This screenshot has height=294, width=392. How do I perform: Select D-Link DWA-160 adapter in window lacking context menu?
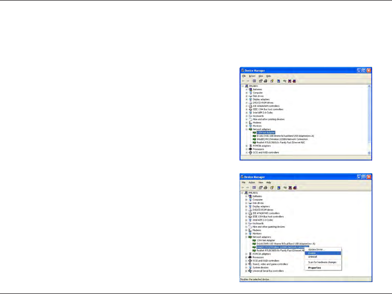(x=285, y=136)
